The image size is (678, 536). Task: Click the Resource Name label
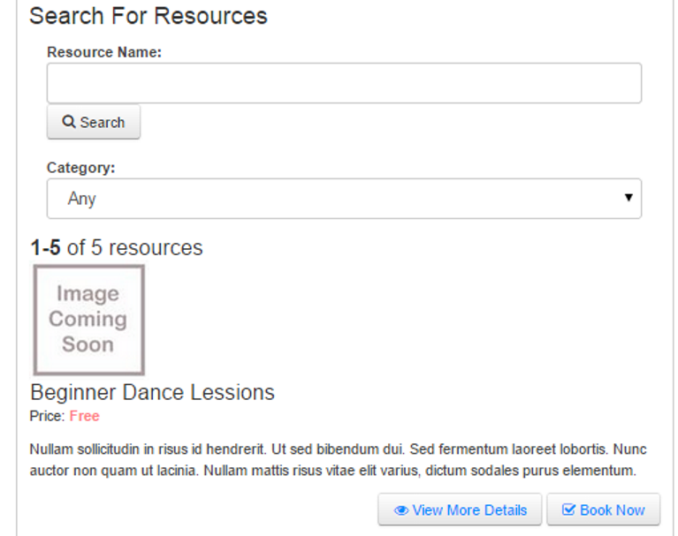pyautogui.click(x=104, y=52)
